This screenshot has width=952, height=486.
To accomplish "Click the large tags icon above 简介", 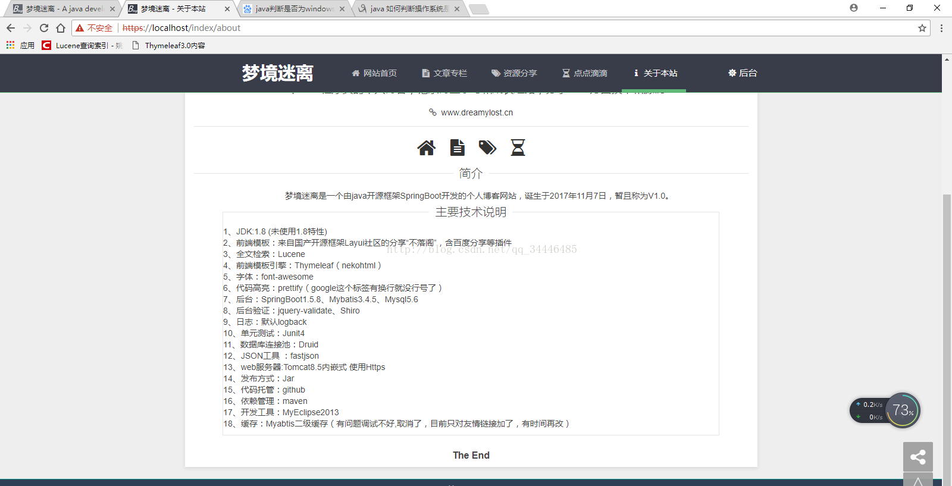I will 487,148.
